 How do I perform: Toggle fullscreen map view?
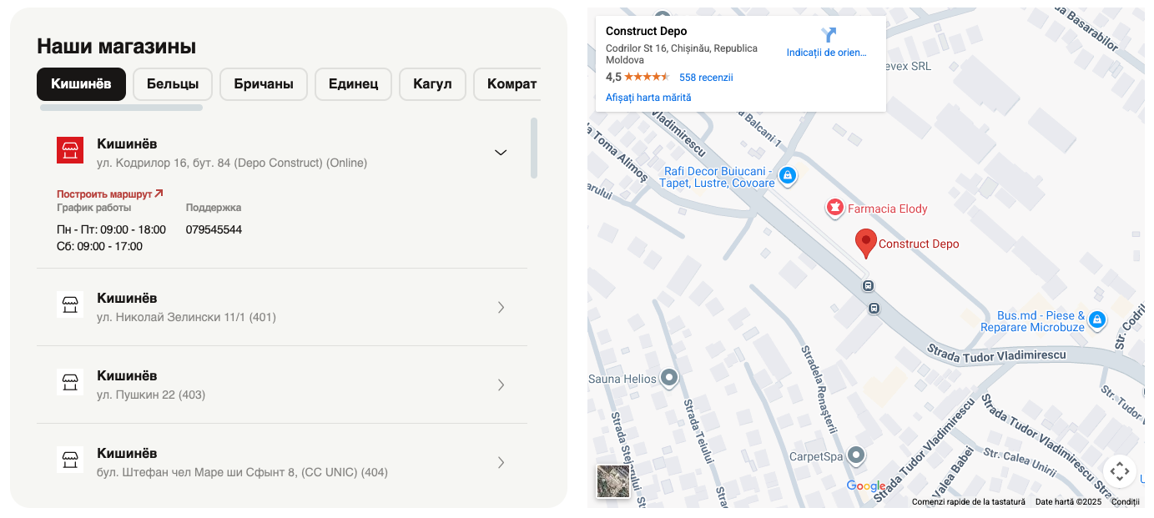pyautogui.click(x=1120, y=471)
